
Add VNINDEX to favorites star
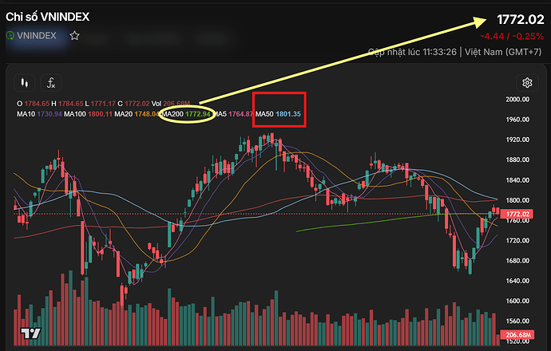pos(74,35)
